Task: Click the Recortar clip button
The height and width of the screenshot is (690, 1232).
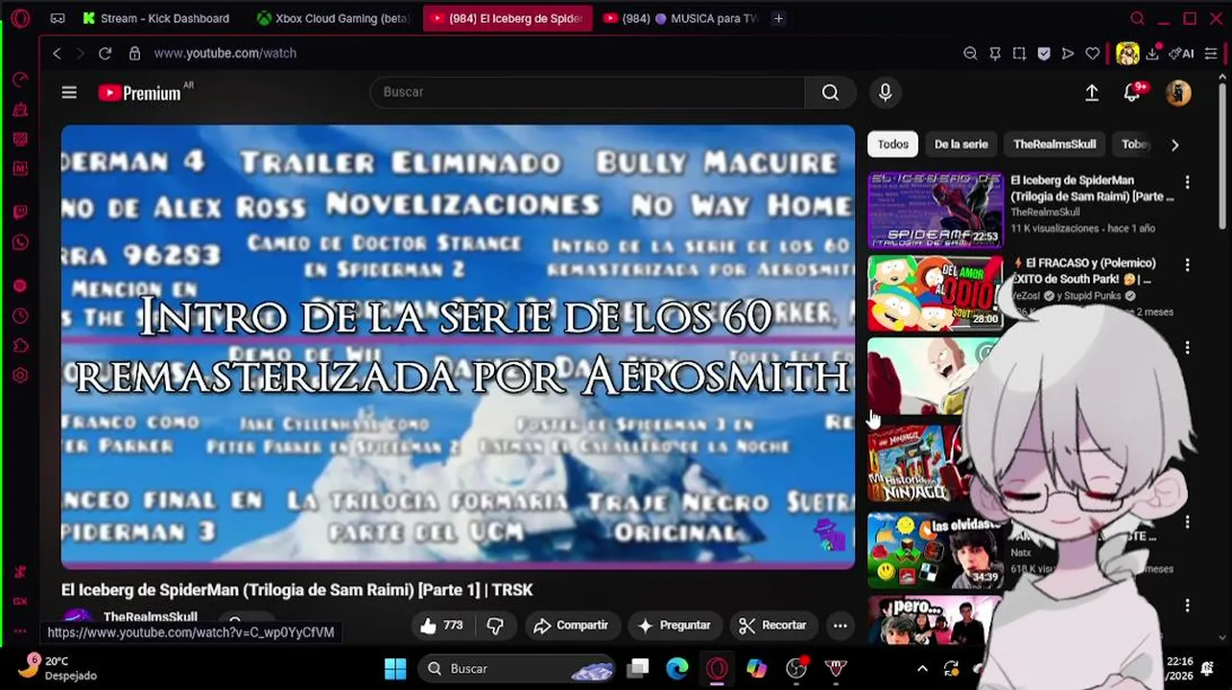Action: 772,625
